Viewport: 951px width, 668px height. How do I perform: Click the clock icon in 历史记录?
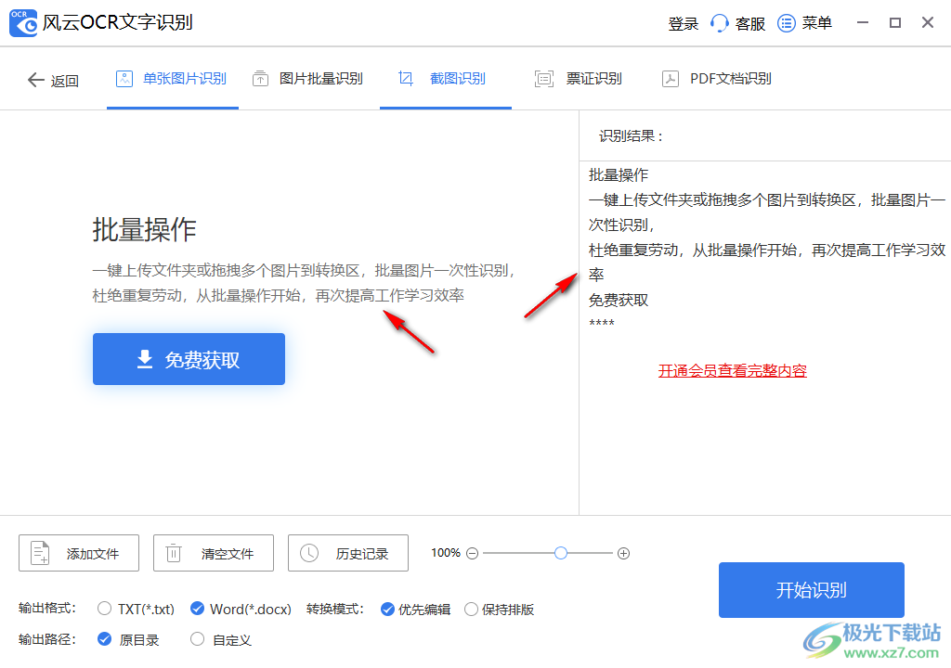(x=309, y=553)
